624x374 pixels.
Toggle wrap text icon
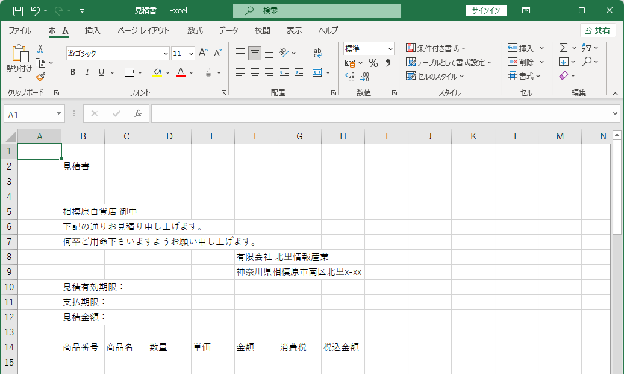(317, 52)
